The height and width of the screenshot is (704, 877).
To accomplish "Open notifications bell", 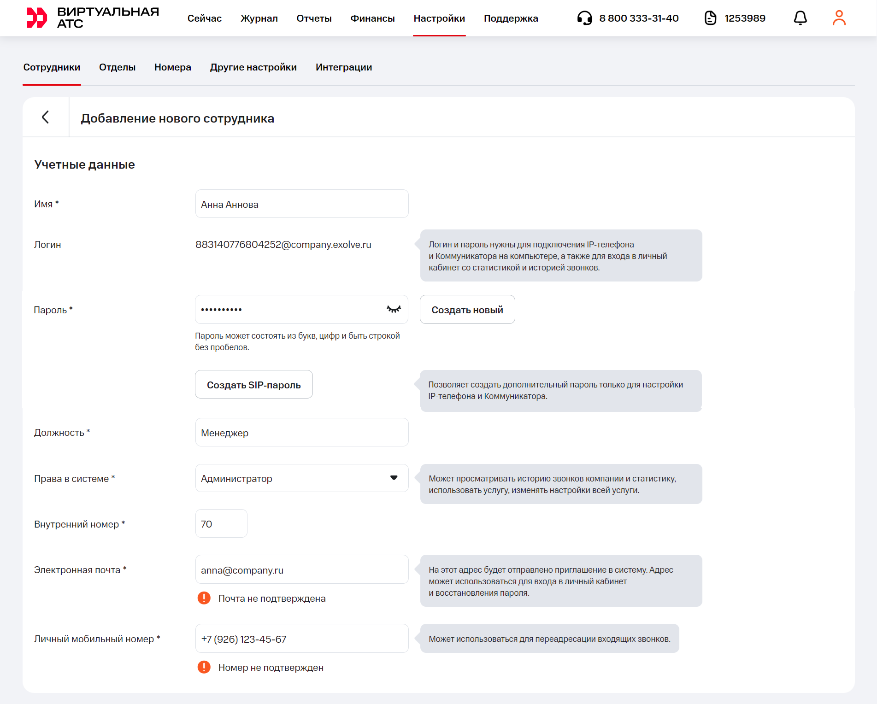I will pyautogui.click(x=800, y=18).
